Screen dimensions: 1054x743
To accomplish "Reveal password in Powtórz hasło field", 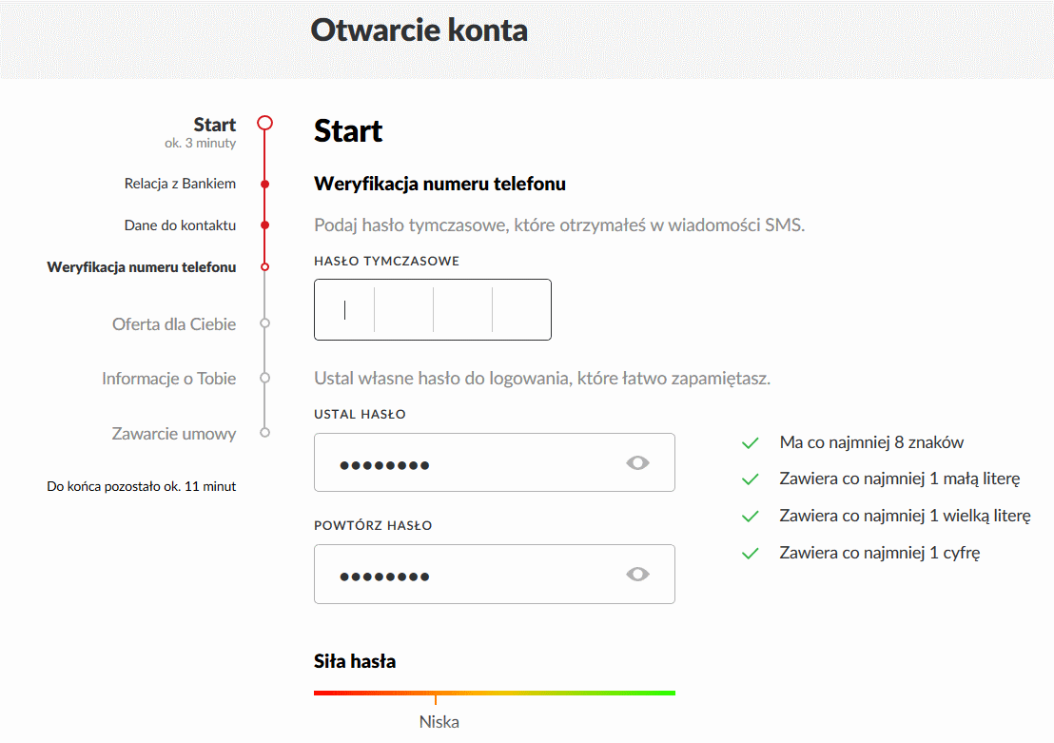I will click(637, 575).
